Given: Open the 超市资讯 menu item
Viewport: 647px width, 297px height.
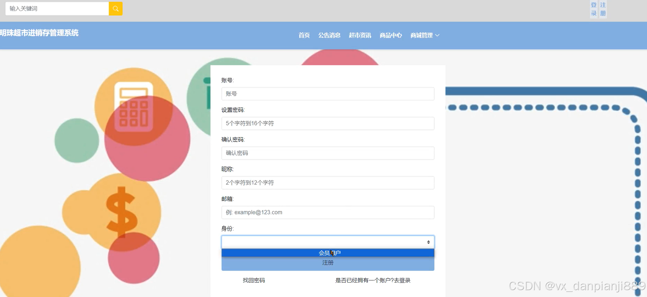Looking at the screenshot, I should (x=360, y=35).
